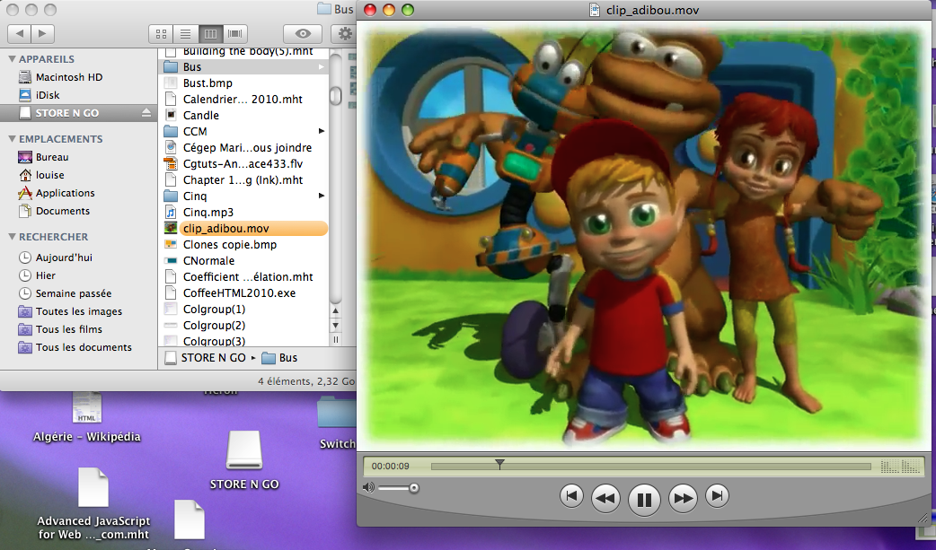Select Algérie – Wikipédia desktop file
Screen dimensions: 936x550
(86, 417)
